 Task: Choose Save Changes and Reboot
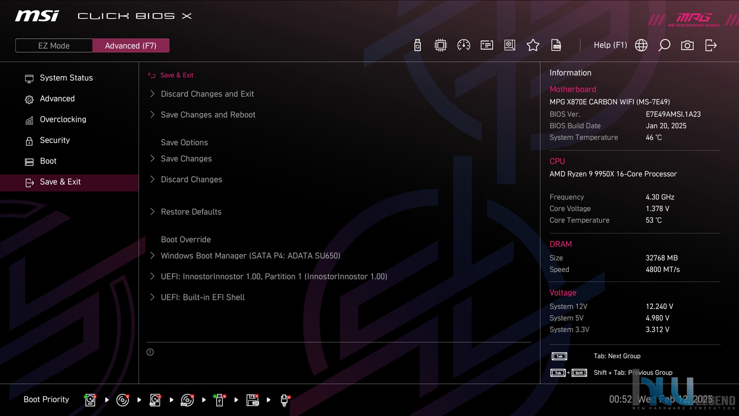(x=208, y=115)
